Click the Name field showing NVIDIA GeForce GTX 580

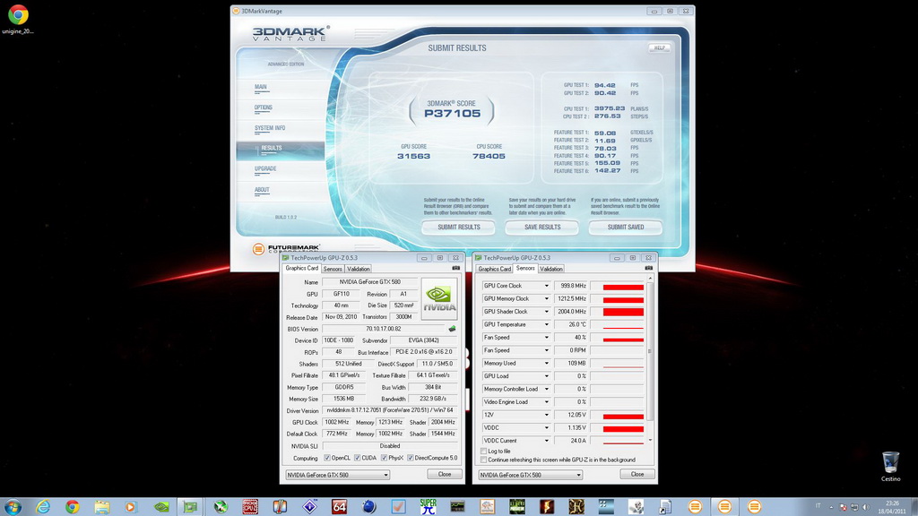[370, 282]
